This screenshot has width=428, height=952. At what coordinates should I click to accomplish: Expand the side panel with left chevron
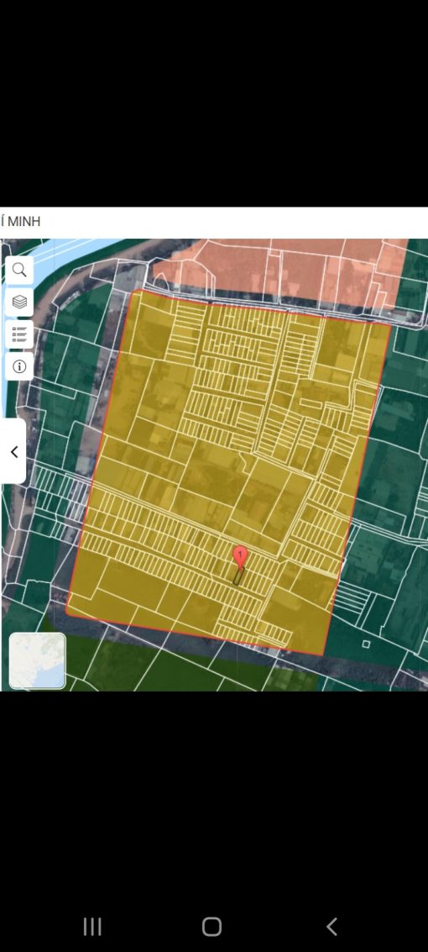point(13,452)
